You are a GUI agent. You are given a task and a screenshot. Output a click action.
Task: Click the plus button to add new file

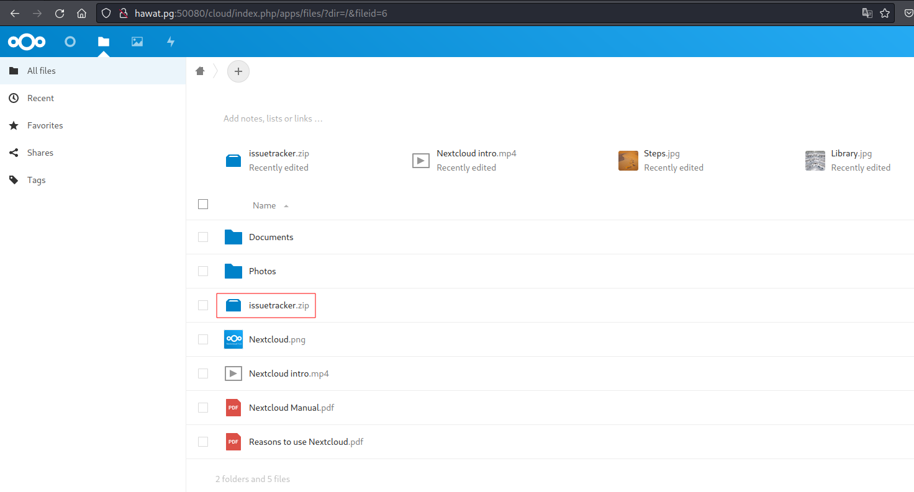[x=238, y=71]
